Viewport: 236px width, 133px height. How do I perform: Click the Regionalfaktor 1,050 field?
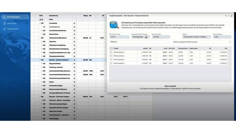(x=222, y=37)
